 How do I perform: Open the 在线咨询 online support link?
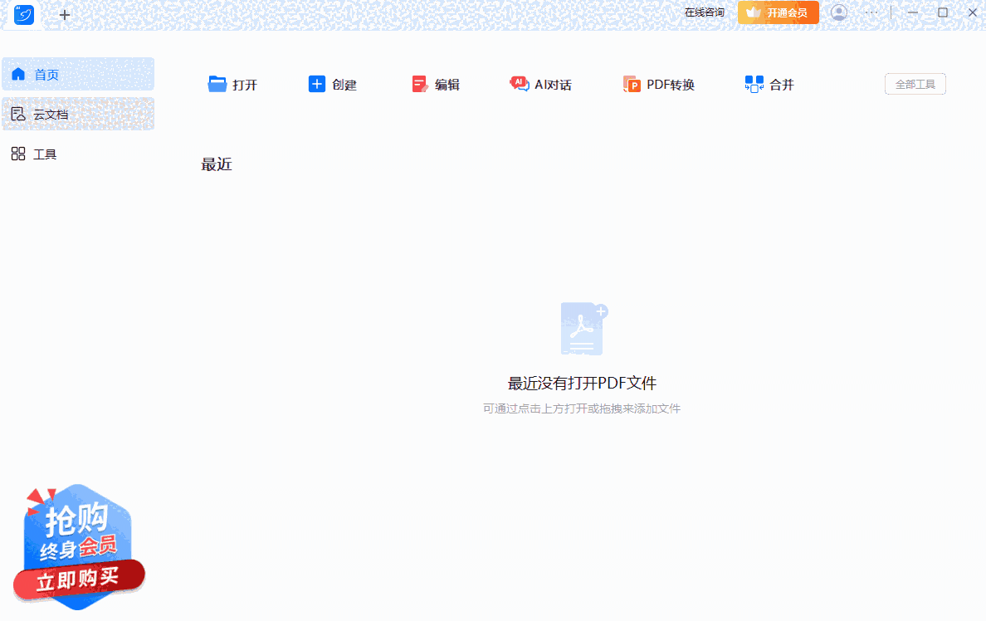[705, 12]
